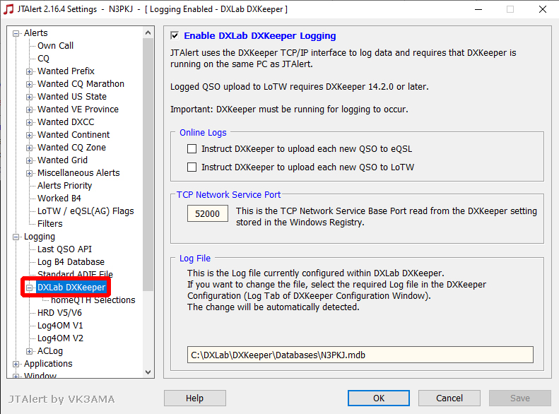The image size is (559, 414).
Task: Collapse the Alerts tree section
Action: [16, 33]
